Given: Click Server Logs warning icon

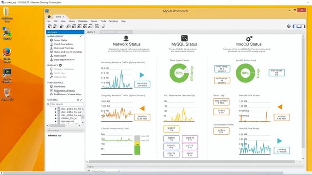Looking at the screenshot, I should [x=51, y=73].
